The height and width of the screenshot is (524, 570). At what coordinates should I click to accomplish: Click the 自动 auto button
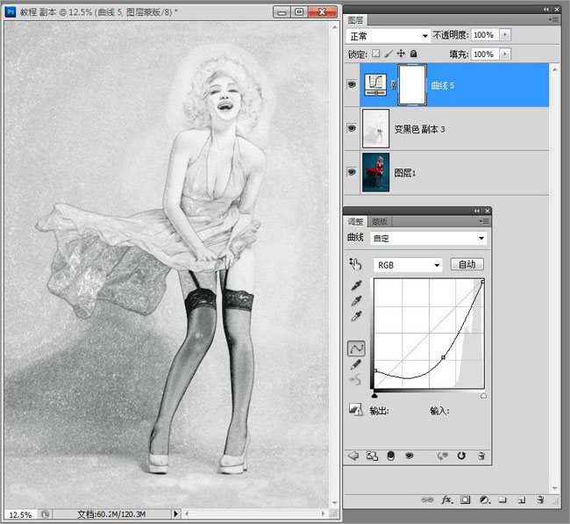467,264
